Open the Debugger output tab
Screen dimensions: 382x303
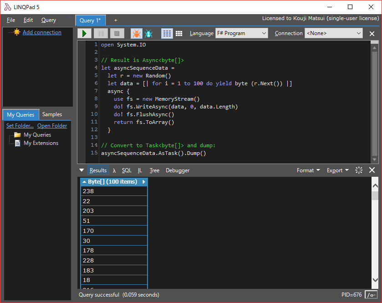[178, 170]
